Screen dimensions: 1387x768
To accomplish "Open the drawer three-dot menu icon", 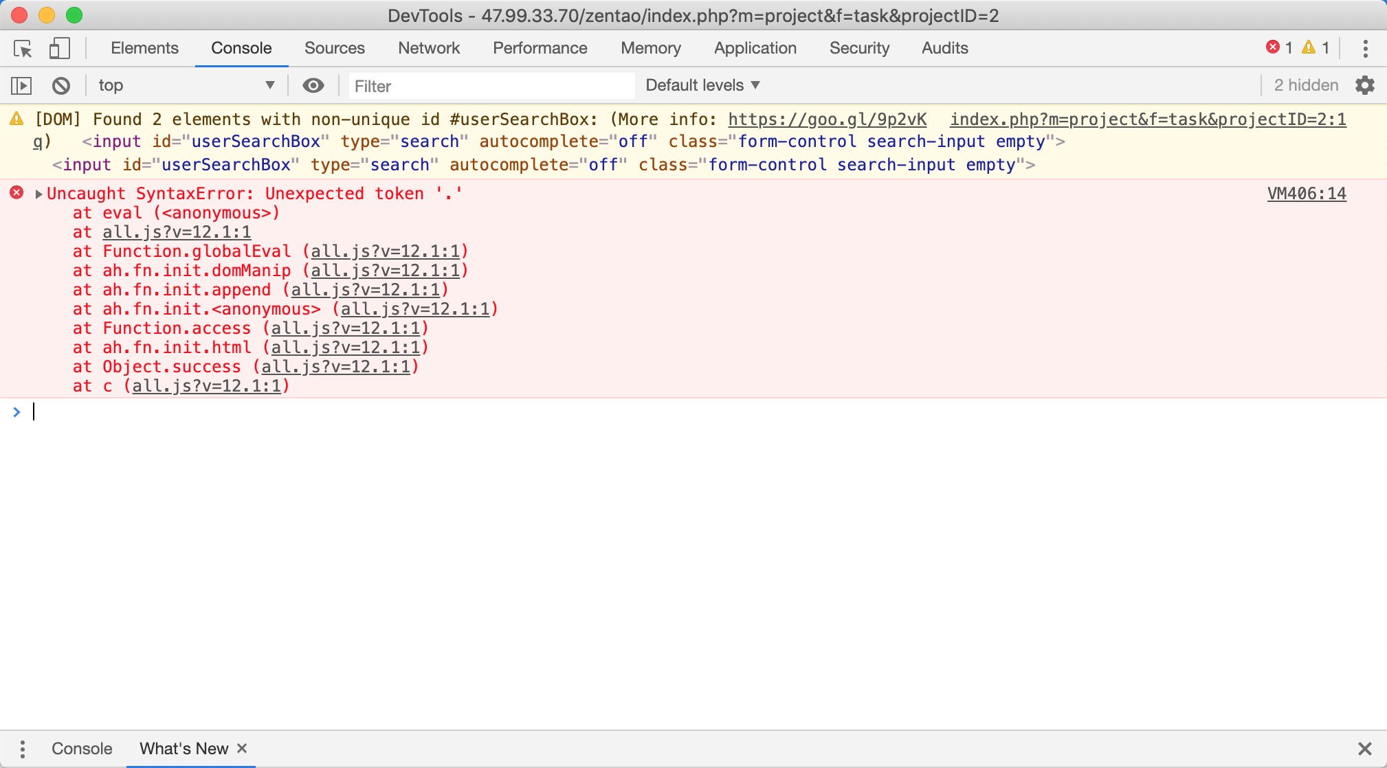I will pos(23,749).
